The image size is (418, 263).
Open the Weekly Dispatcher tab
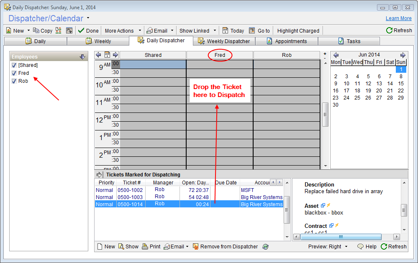224,41
